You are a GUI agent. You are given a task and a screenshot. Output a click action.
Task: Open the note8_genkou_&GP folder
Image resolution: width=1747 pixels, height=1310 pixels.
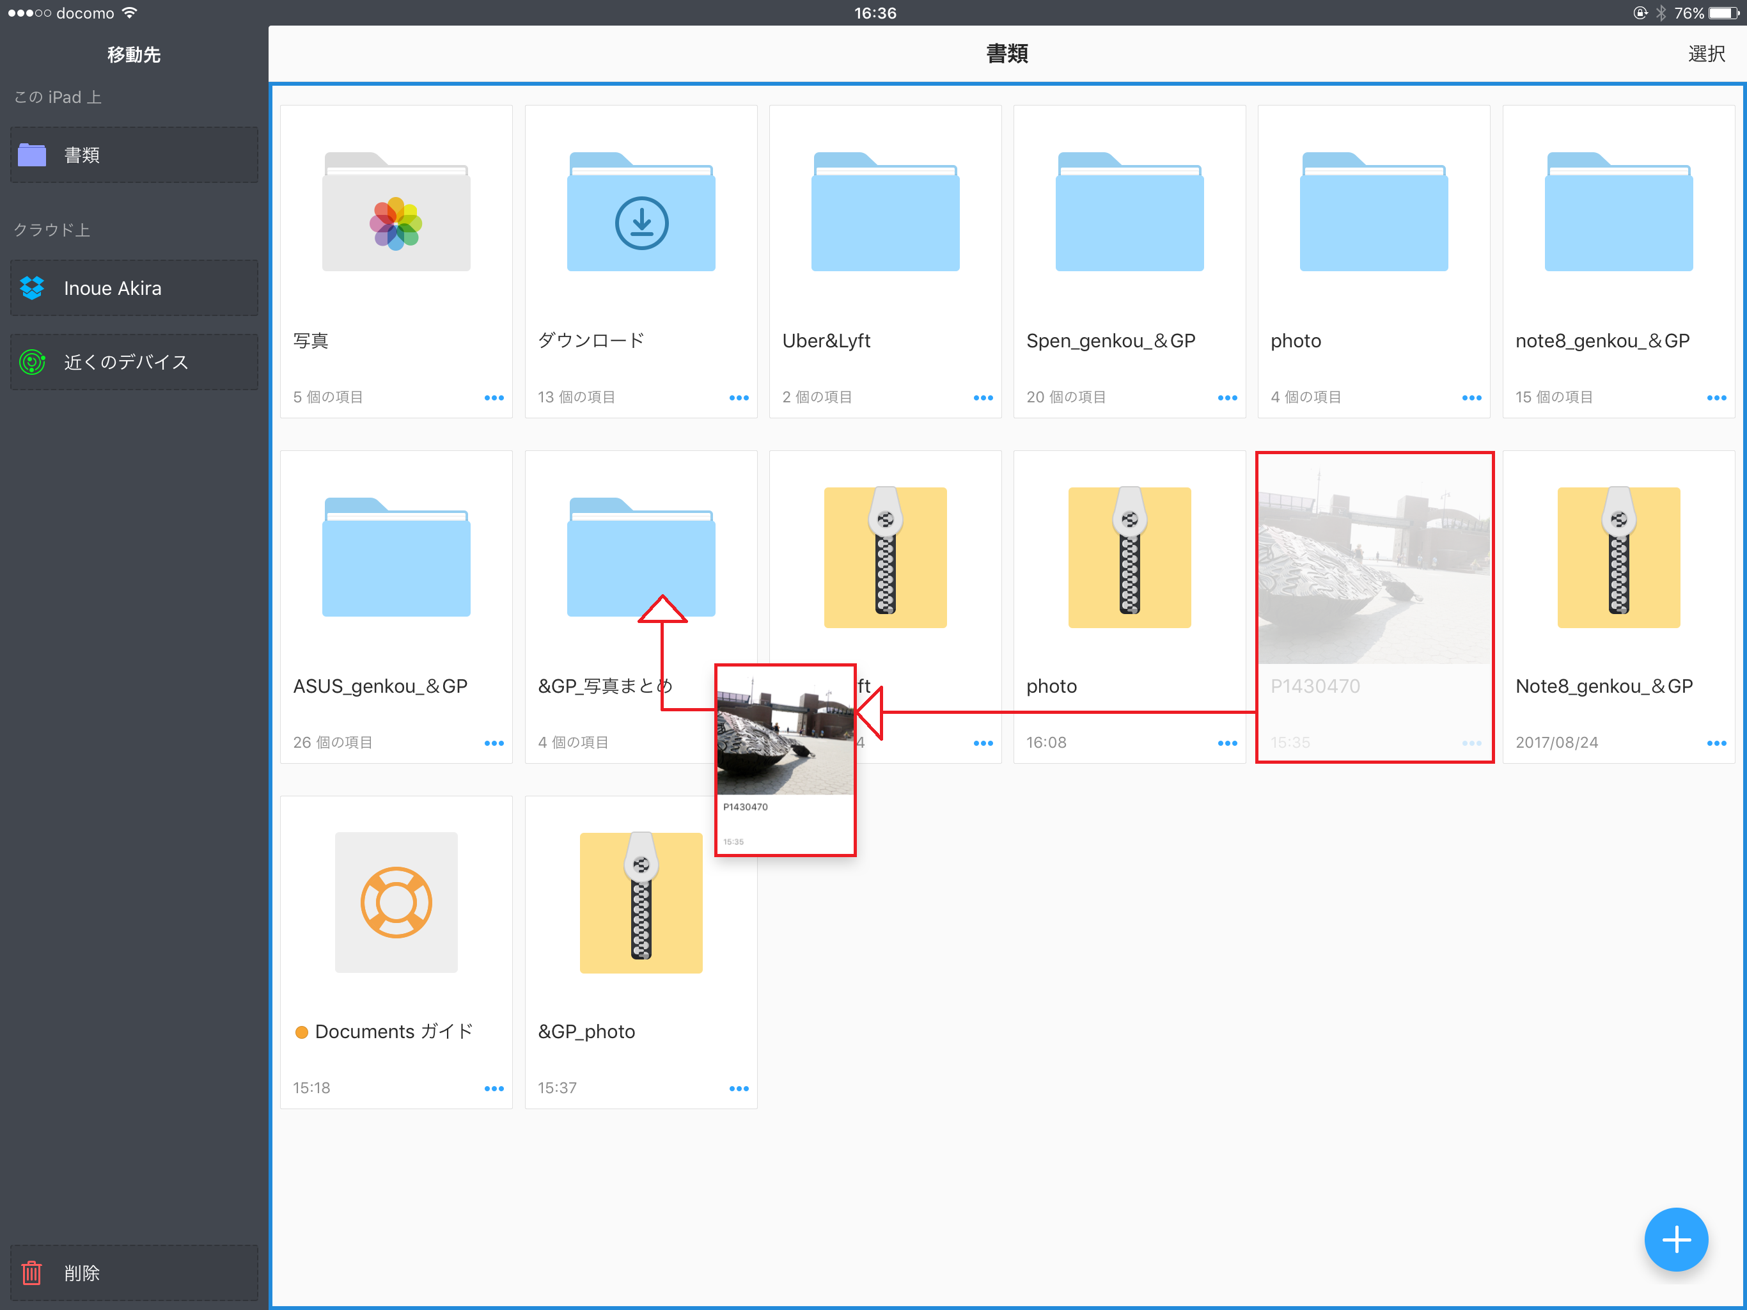[x=1617, y=221]
